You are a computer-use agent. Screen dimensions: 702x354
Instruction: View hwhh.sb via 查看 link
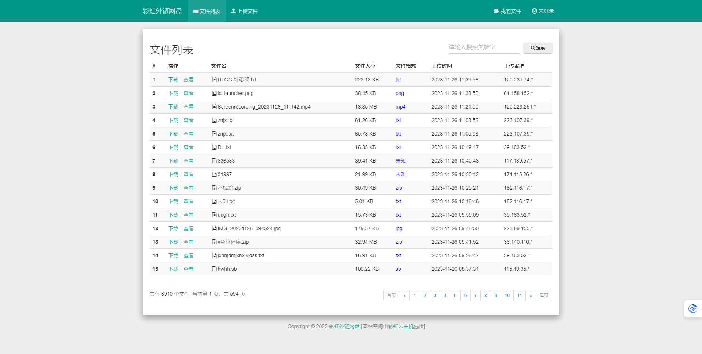coord(189,269)
